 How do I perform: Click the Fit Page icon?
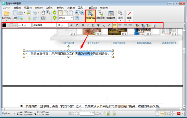pyautogui.click(x=66, y=13)
